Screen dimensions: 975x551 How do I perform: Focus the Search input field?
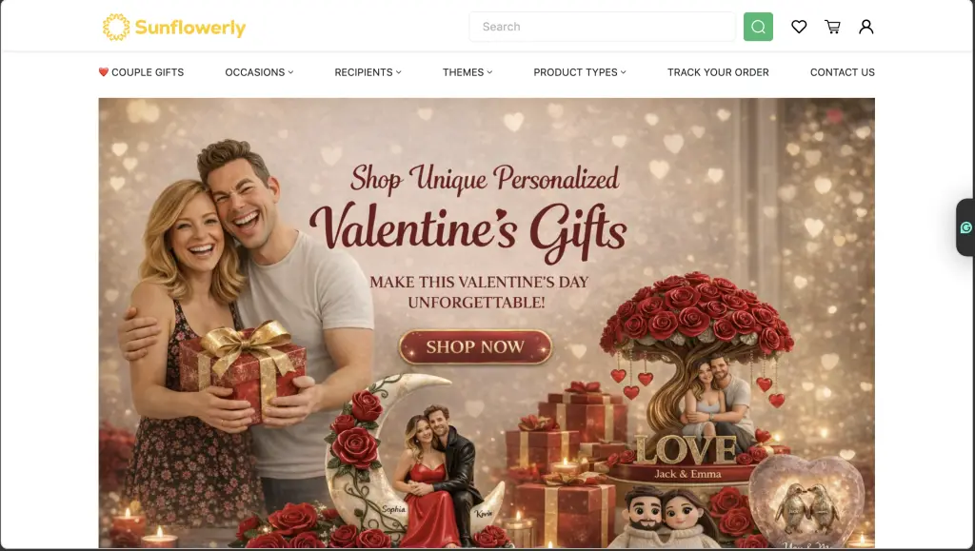click(602, 27)
